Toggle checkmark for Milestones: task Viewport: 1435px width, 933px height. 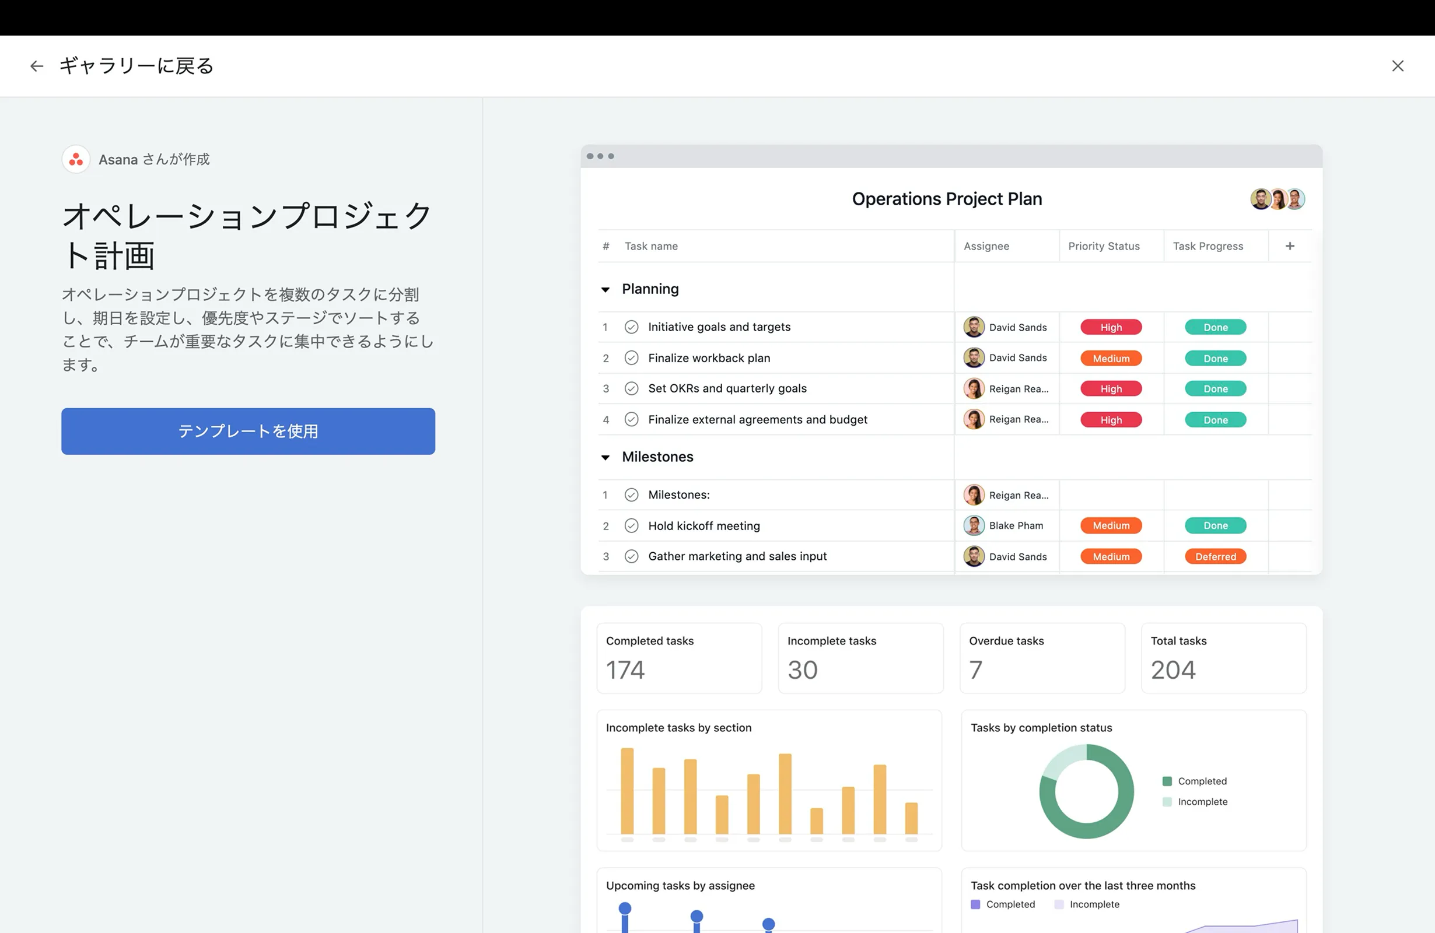pyautogui.click(x=631, y=495)
